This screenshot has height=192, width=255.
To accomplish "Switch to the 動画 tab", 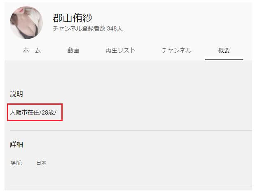I will [73, 50].
